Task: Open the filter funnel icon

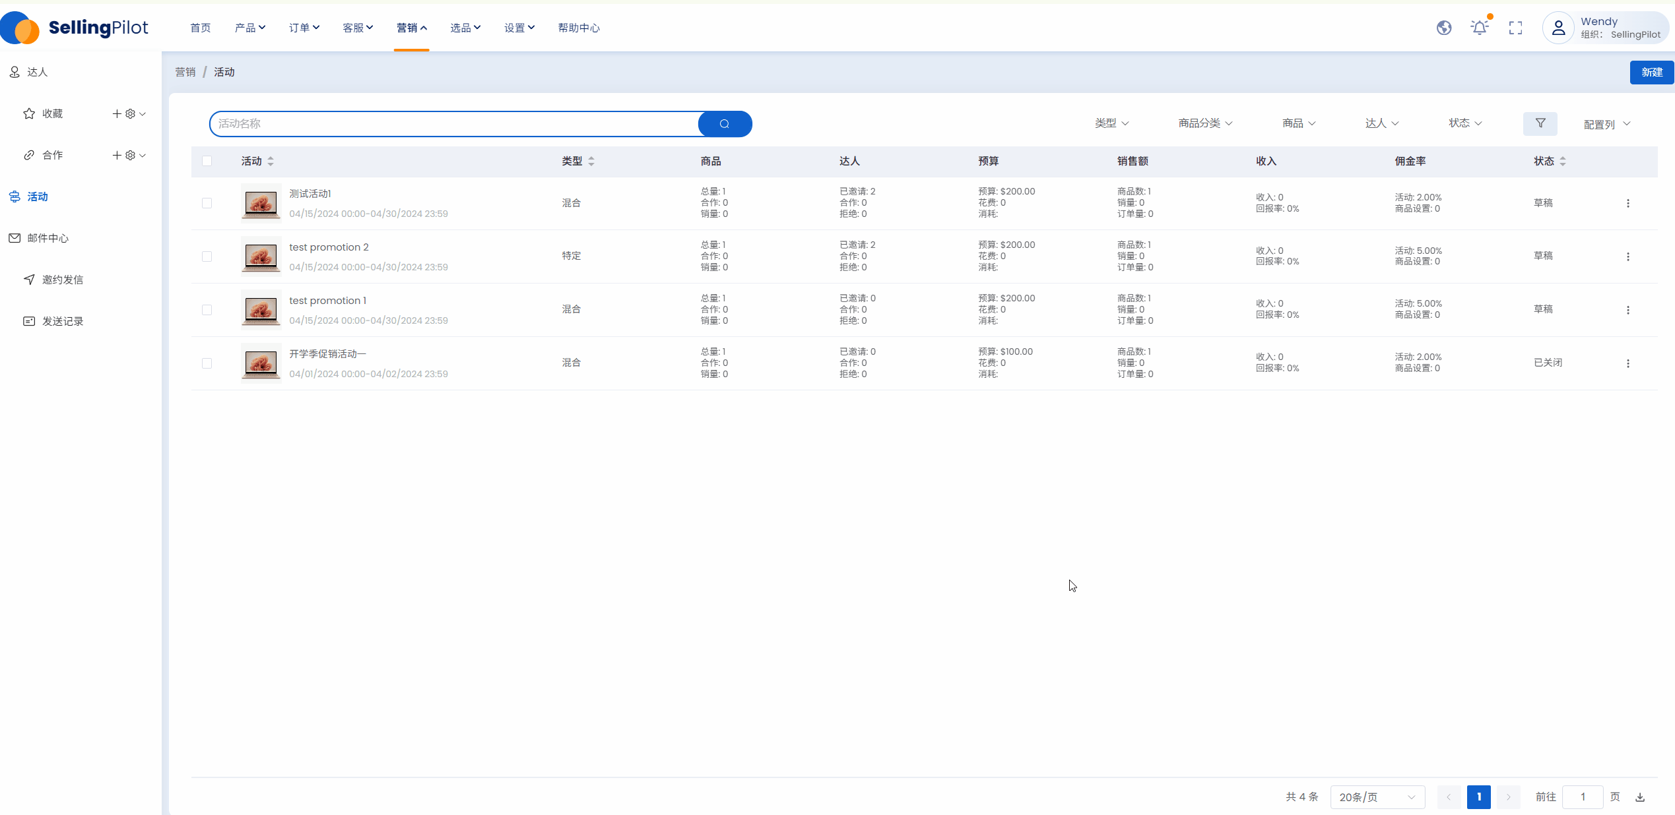Action: (1540, 123)
